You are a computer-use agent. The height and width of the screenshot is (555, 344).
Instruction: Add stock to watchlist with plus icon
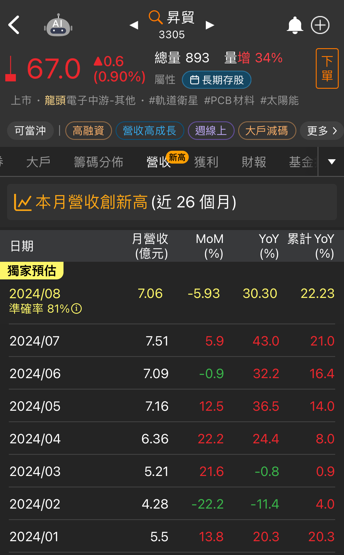(320, 25)
